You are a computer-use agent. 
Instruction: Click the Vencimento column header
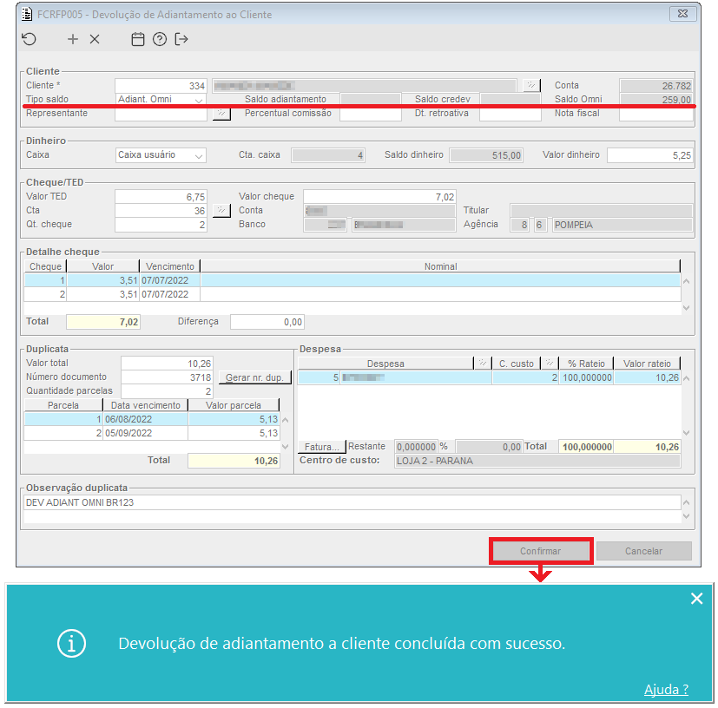(x=170, y=266)
